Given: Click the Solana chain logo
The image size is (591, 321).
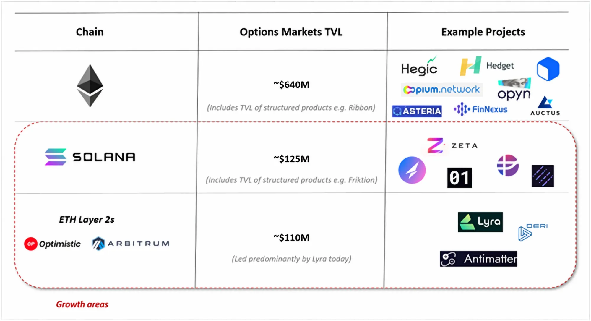Looking at the screenshot, I should [x=90, y=157].
